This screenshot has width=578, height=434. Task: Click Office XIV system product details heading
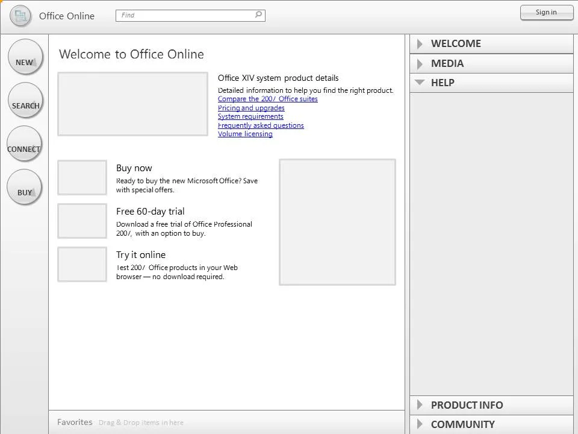278,78
